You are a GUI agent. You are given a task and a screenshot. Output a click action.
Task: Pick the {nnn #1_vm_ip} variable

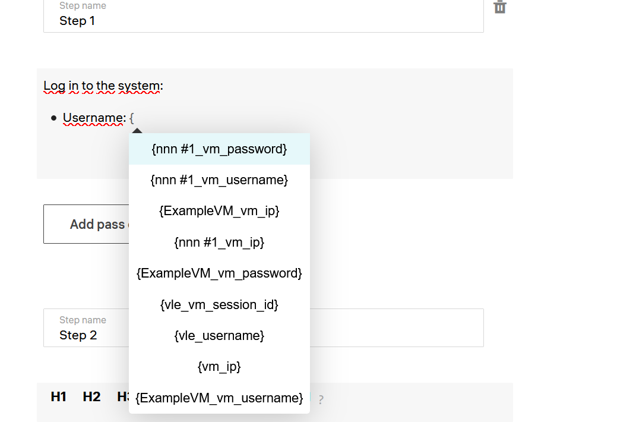tap(219, 243)
